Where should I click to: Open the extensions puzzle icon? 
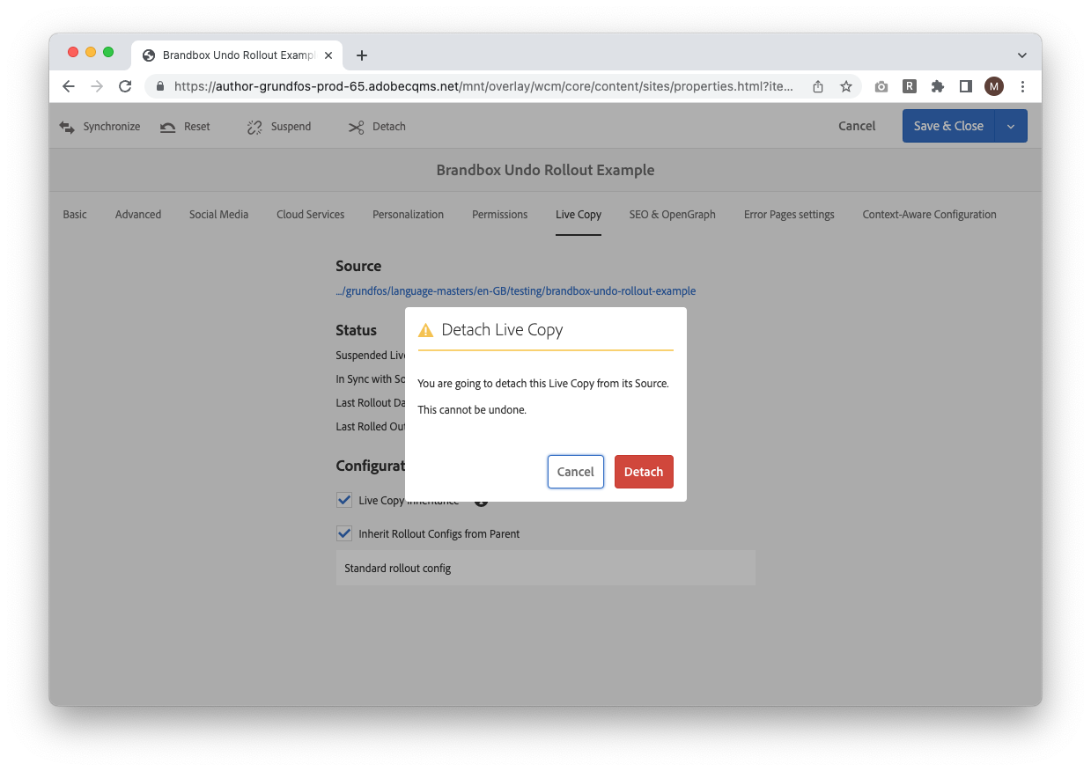(938, 86)
